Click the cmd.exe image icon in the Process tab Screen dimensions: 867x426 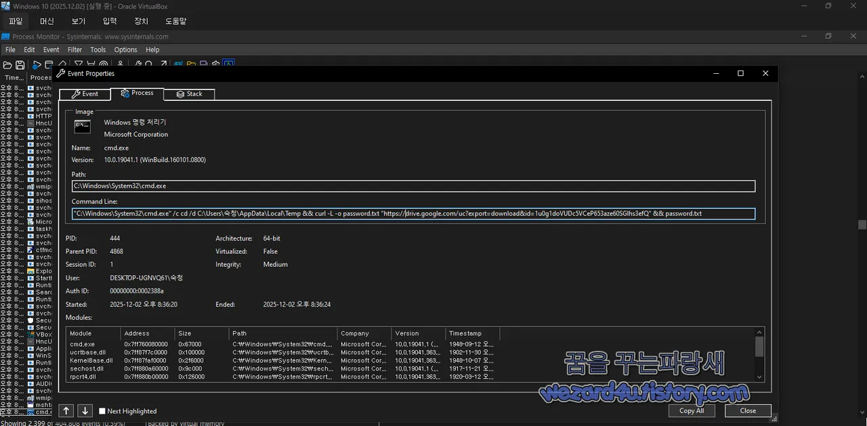click(83, 127)
